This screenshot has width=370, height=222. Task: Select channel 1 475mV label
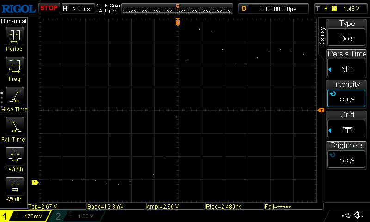pos(33,216)
